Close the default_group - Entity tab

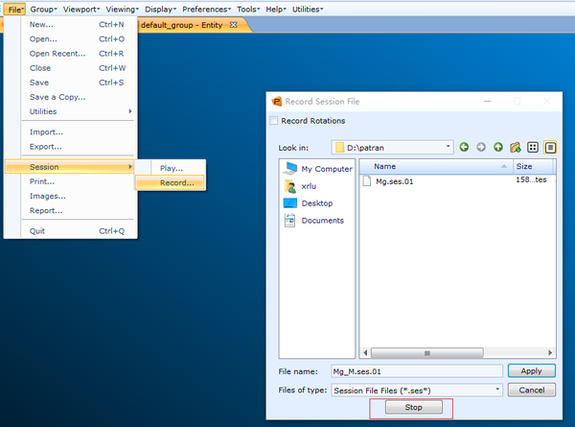coord(233,25)
